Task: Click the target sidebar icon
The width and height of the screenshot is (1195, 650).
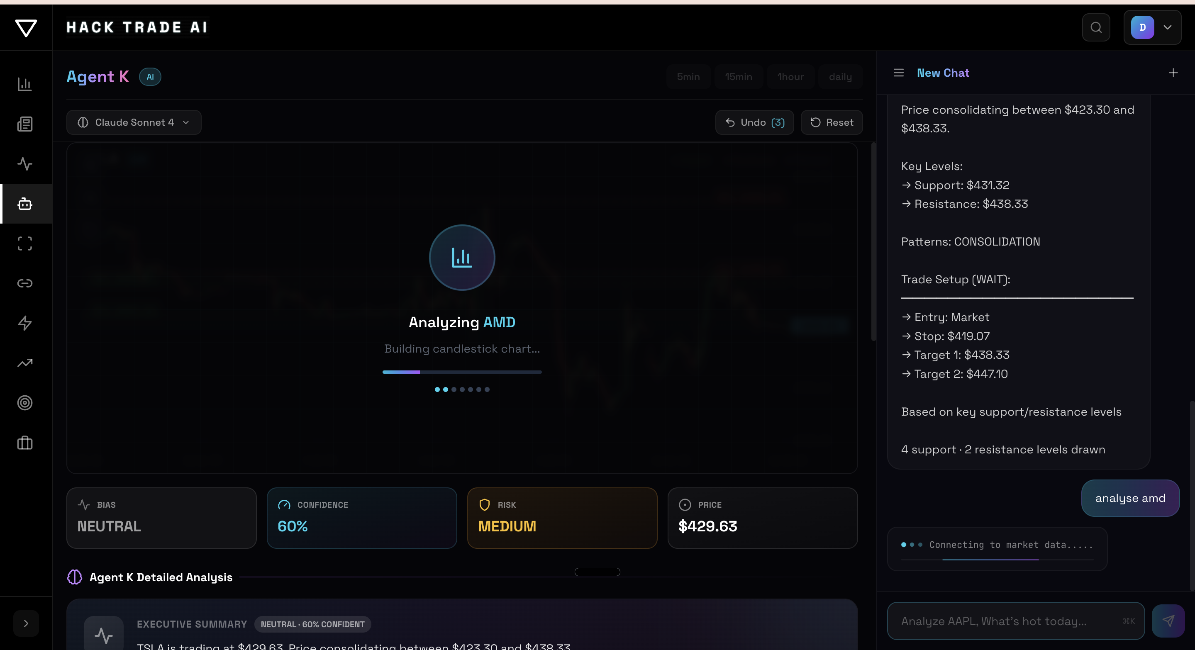Action: (x=24, y=402)
